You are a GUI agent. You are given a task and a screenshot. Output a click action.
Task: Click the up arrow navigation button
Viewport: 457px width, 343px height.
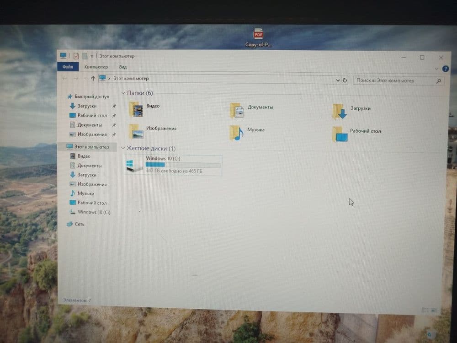pos(93,78)
